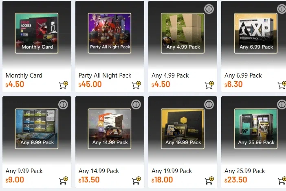
Task: Show info for Any 4.99 Pack
Action: point(209,9)
